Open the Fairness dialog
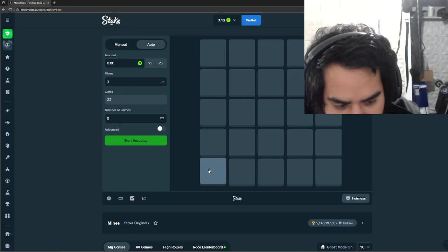Viewport: 448px width, 252px height. coord(356,198)
